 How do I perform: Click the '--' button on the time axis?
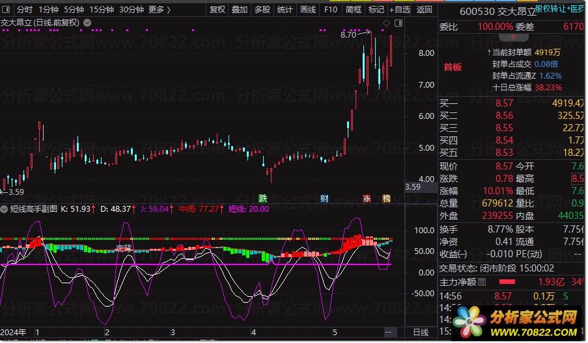[x=388, y=332]
